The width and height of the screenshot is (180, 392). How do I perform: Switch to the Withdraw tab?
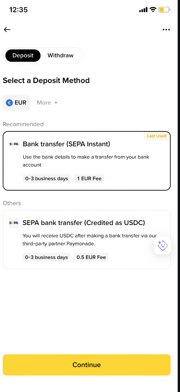(60, 55)
